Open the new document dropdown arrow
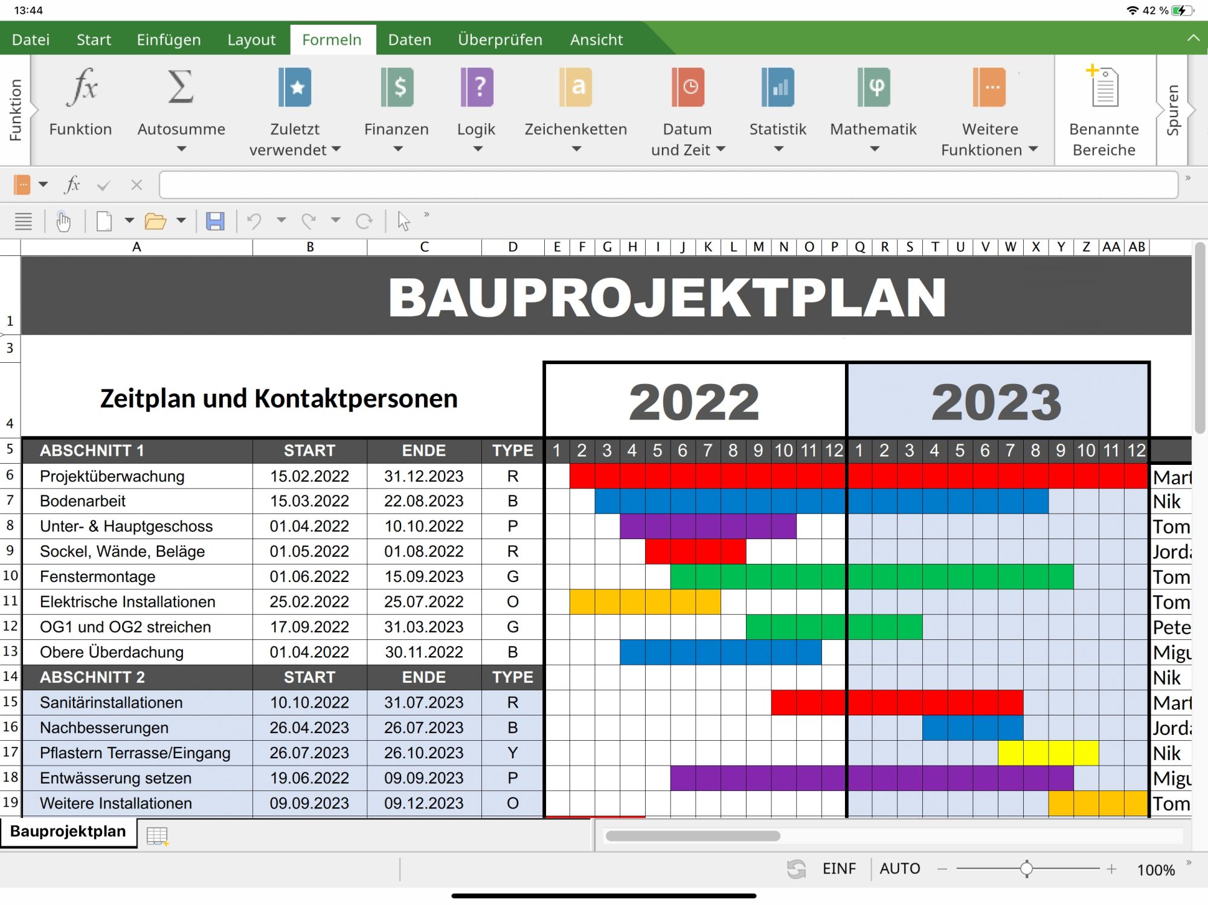 click(129, 221)
